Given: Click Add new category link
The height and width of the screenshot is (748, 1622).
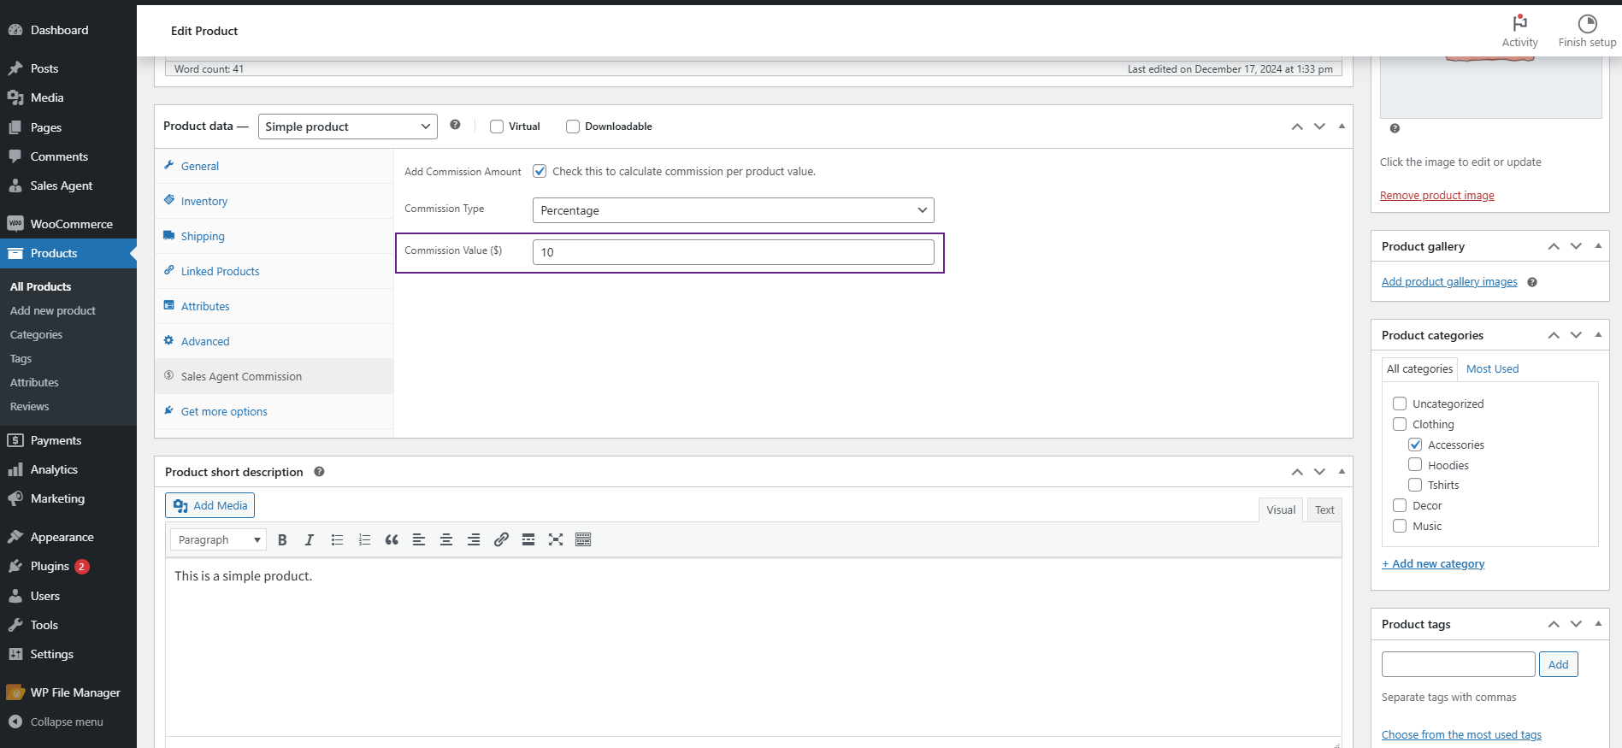Looking at the screenshot, I should coord(1433,564).
